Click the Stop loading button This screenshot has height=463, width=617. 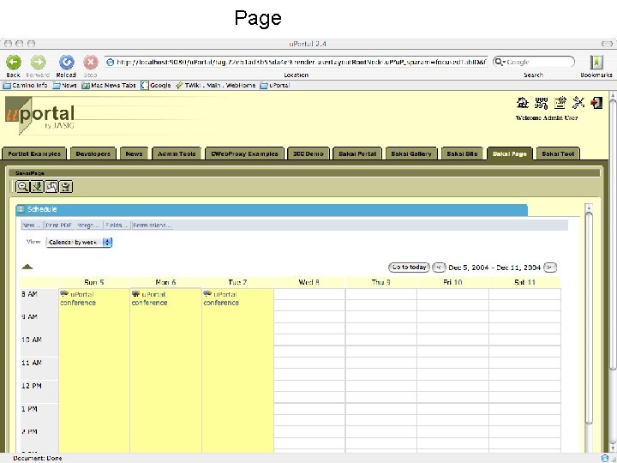[91, 63]
